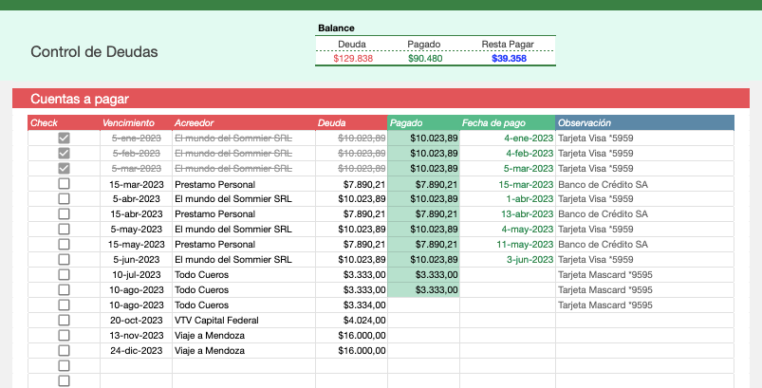The width and height of the screenshot is (762, 388).
Task: Click the Resta Pagar value $39.358
Action: 509,59
